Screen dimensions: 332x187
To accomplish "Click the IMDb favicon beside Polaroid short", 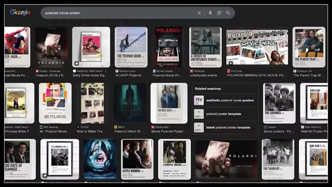I will pos(116,127).
